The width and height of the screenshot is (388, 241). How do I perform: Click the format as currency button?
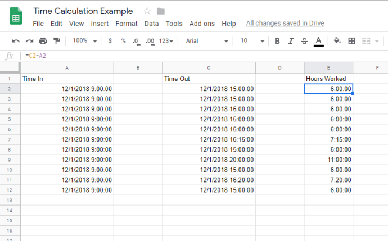click(x=110, y=41)
